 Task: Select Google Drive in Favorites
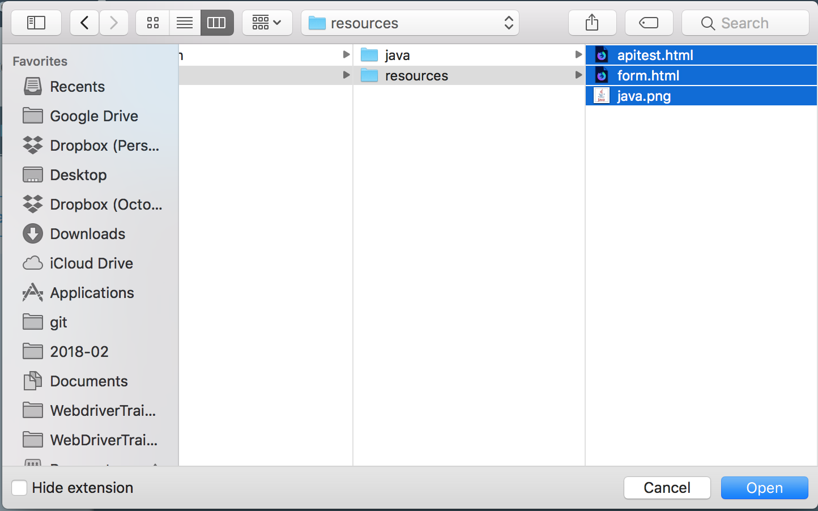[93, 116]
